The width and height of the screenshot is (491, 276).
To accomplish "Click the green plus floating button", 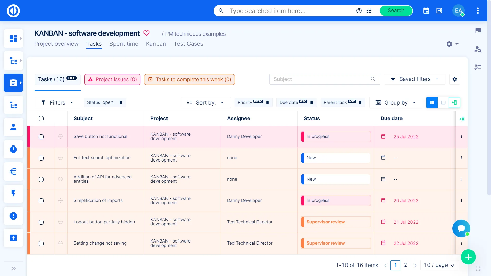I will [x=468, y=257].
